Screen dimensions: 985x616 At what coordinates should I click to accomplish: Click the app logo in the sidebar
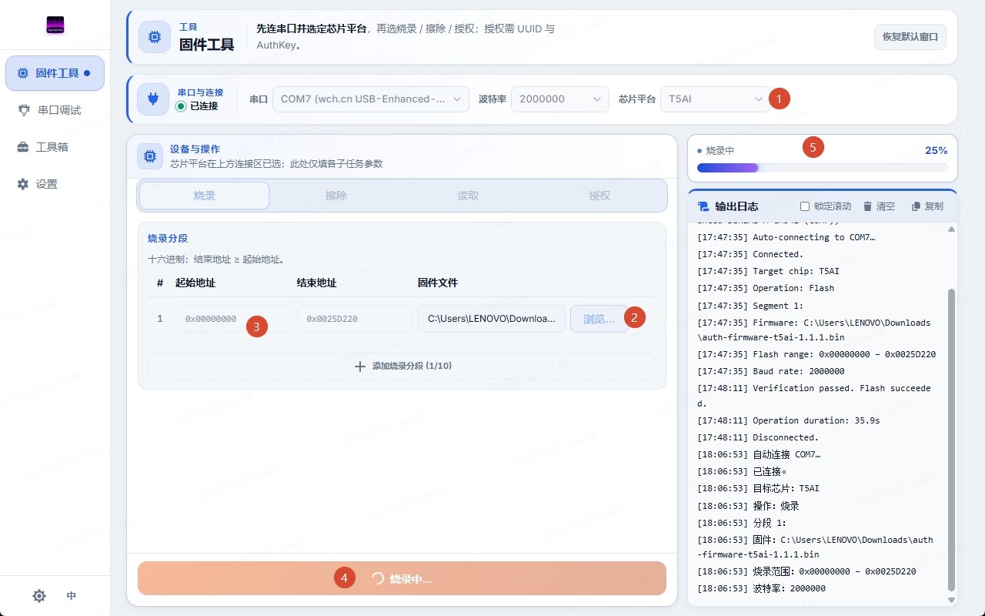click(55, 25)
